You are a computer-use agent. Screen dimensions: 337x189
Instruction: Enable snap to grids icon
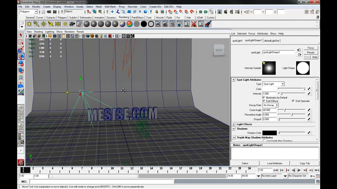tap(170, 12)
